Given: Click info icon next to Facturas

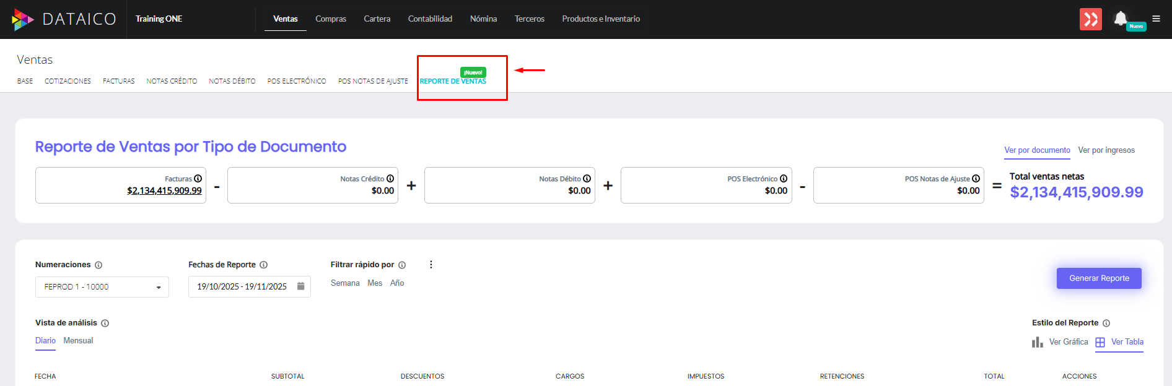Looking at the screenshot, I should [x=198, y=179].
